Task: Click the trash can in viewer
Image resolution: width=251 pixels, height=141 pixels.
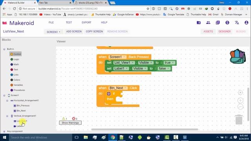Action: click(239, 119)
